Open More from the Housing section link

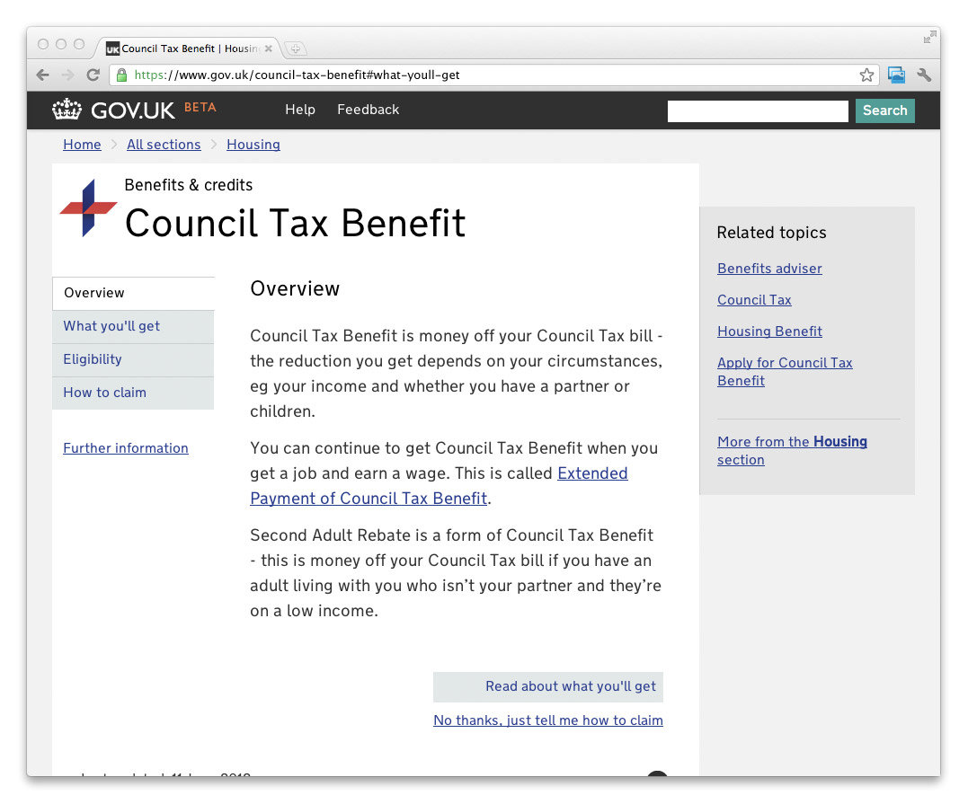pyautogui.click(x=792, y=450)
